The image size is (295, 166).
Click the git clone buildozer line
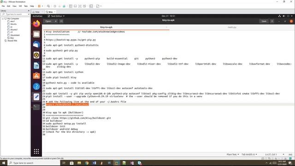[x=78, y=118]
